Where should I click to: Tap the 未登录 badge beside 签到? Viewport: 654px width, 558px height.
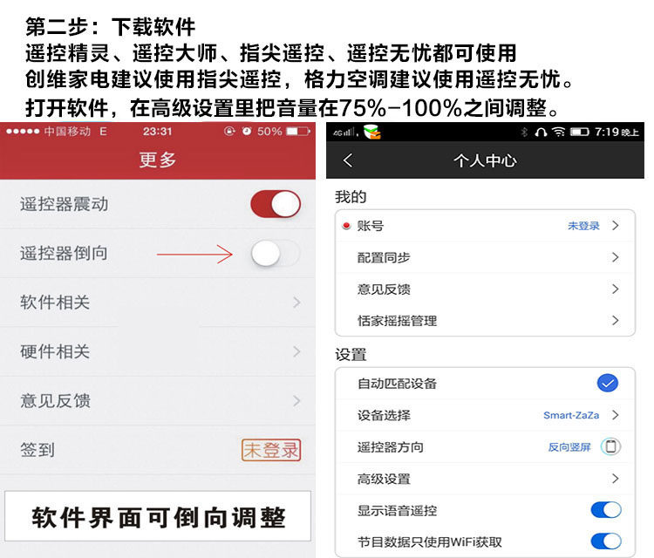pos(271,450)
